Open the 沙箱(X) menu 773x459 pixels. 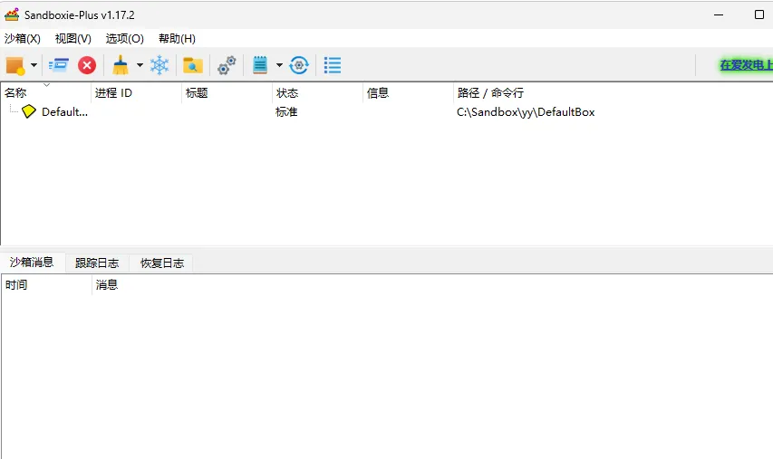pyautogui.click(x=22, y=38)
